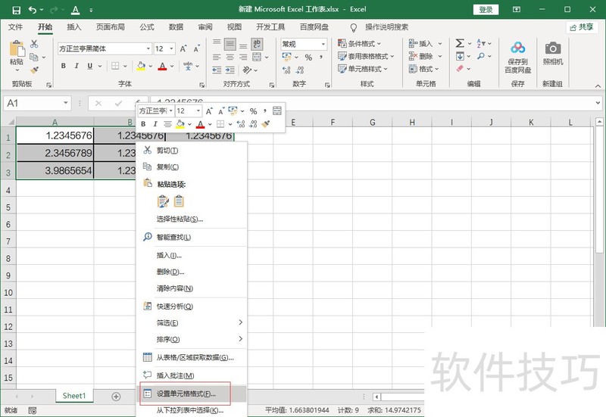Click the Paste clipboard icon in ribbon
The height and width of the screenshot is (417, 606).
(17, 49)
